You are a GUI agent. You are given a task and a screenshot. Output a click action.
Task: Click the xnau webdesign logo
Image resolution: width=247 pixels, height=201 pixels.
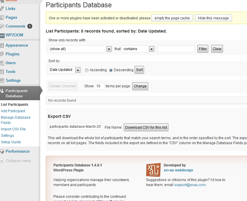click(x=153, y=170)
